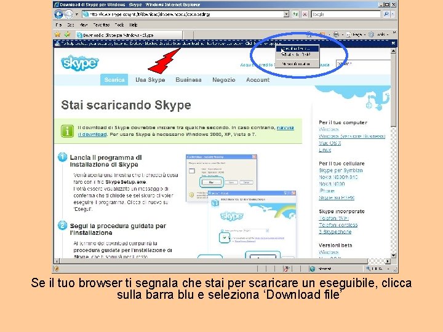
Task: Click the red Stop loading button
Action: 305,14
